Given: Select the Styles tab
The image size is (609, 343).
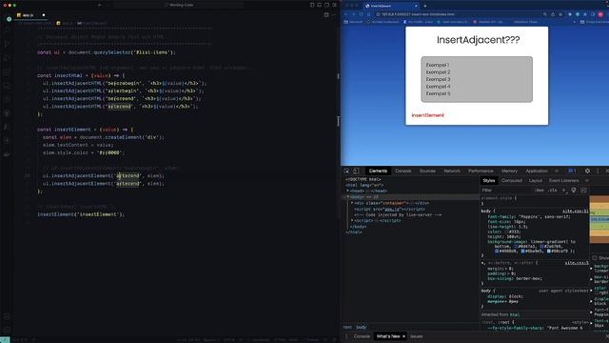Looking at the screenshot, I should coord(489,180).
